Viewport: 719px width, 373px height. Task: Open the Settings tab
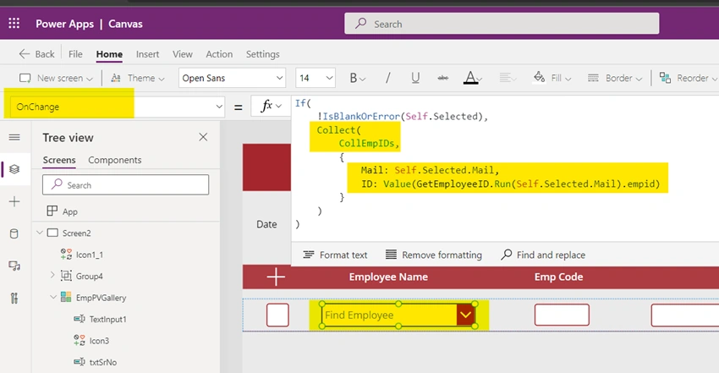[x=263, y=54]
